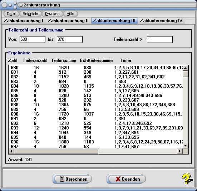This screenshot has width=197, height=191.
Task: Select the row for number 696
Action: pos(96,142)
